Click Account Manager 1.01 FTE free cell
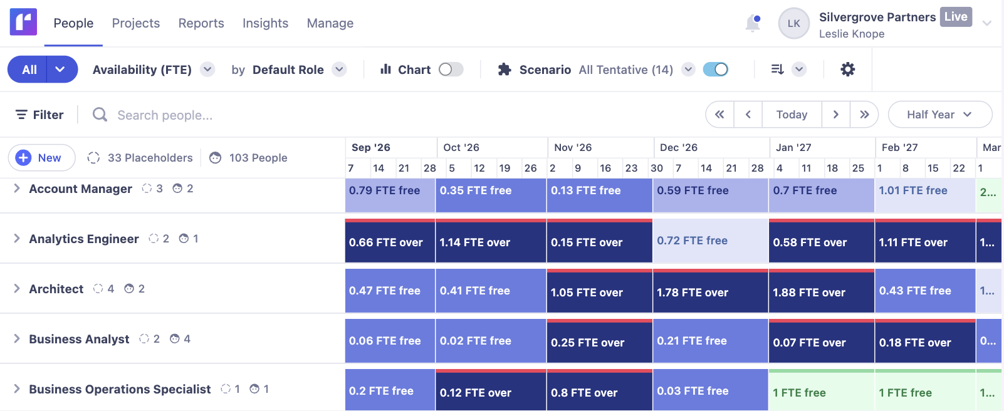Screen dimensions: 1004x411 click(925, 195)
